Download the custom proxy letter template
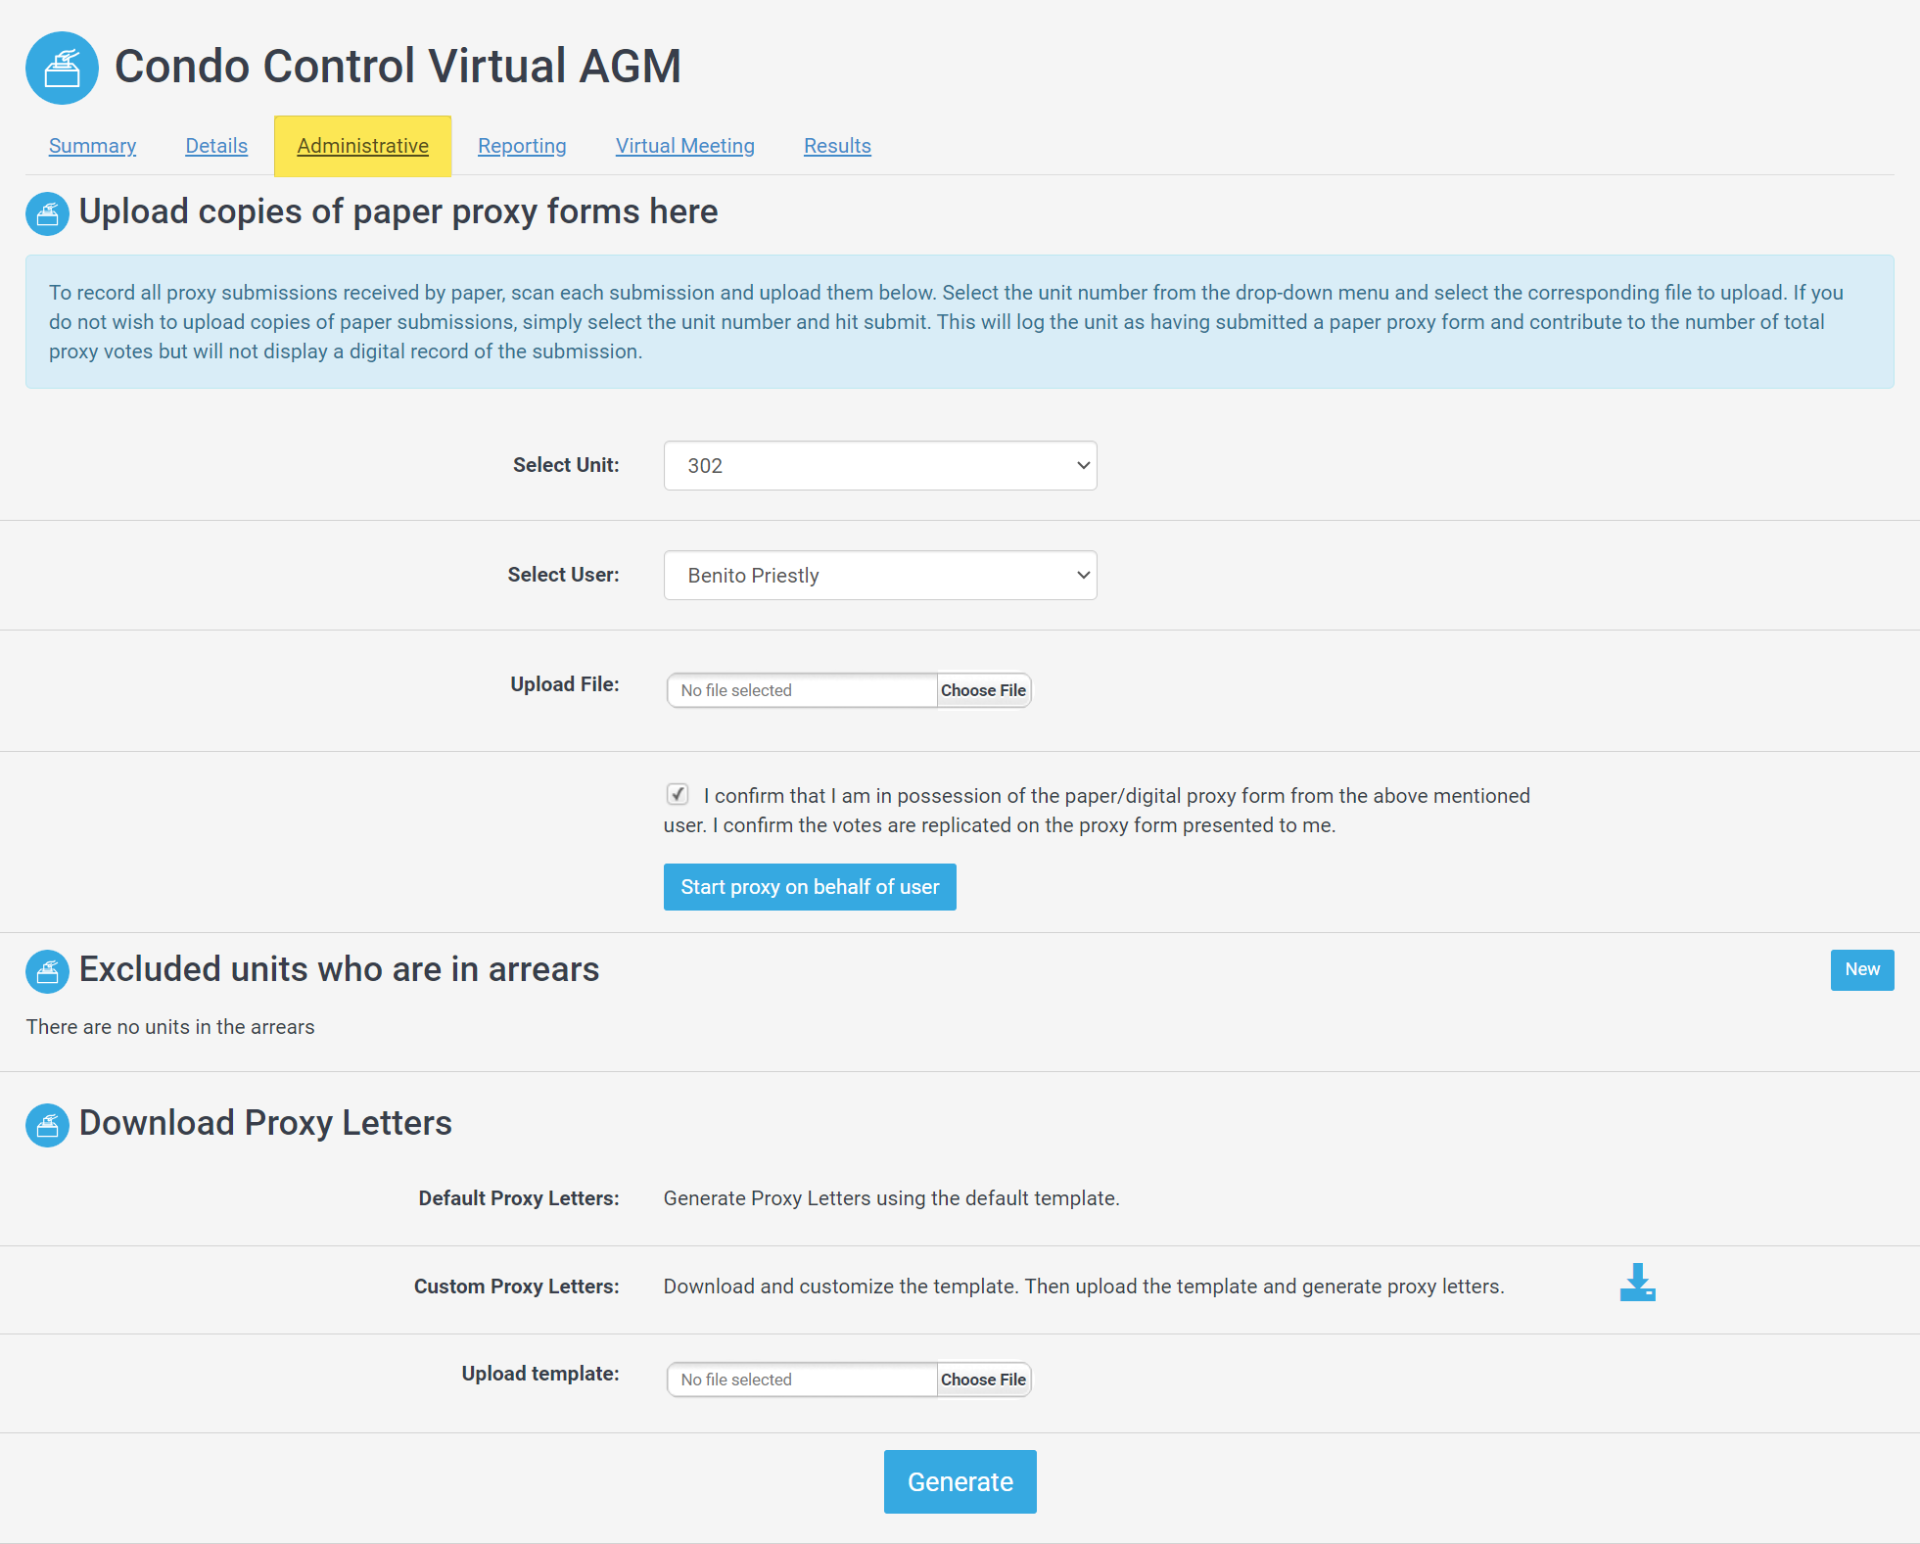 (x=1637, y=1283)
